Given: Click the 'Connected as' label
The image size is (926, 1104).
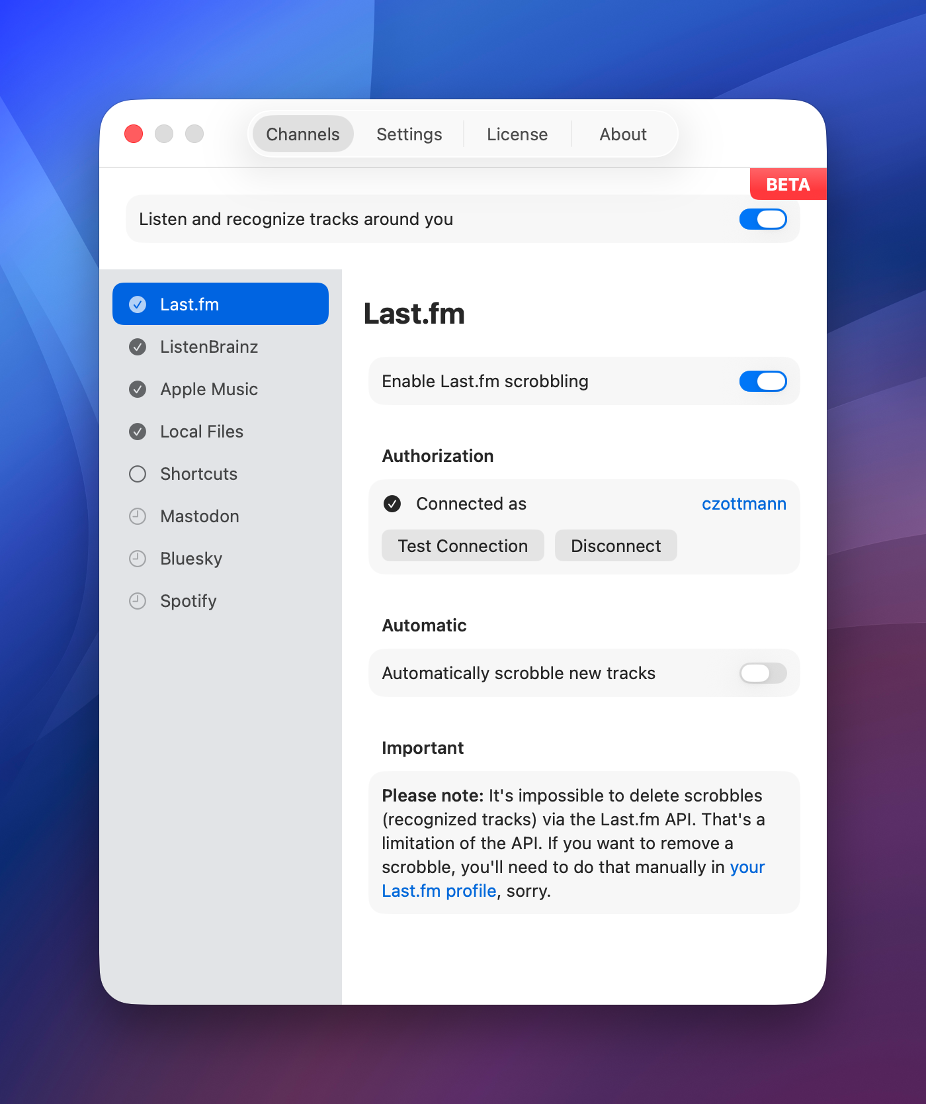Looking at the screenshot, I should click(472, 504).
